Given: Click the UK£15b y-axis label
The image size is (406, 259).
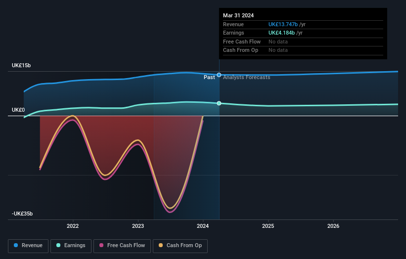Looking at the screenshot, I should (x=21, y=65).
